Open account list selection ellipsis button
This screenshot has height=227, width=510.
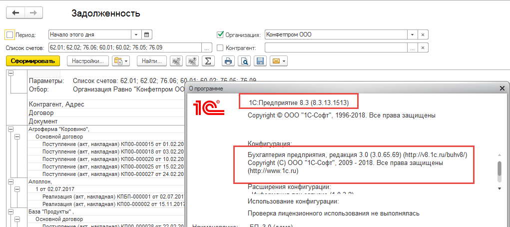coord(207,47)
